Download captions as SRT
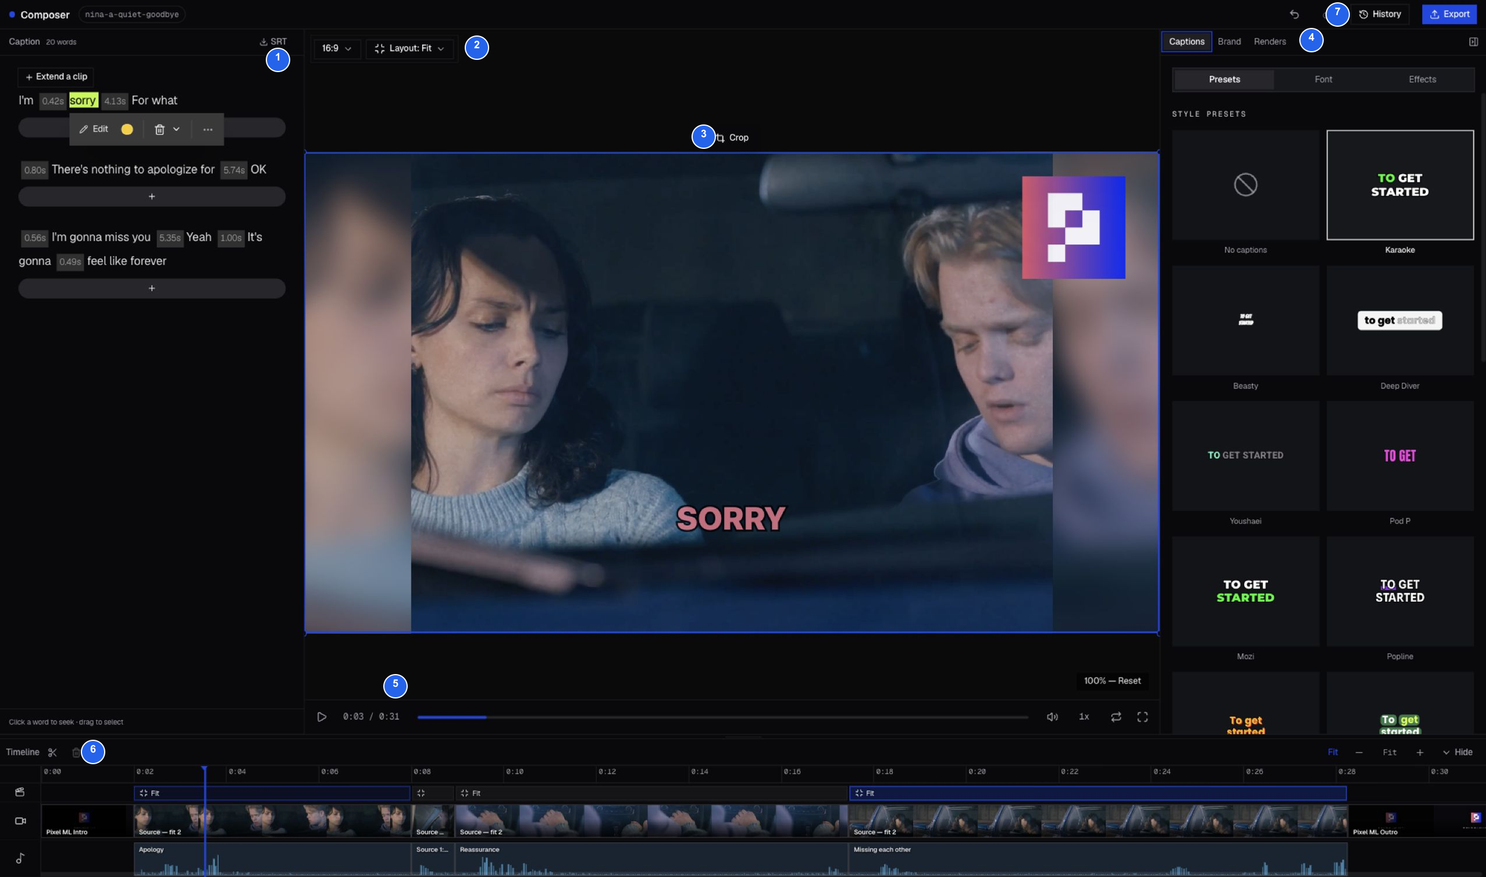This screenshot has width=1486, height=877. 273,42
